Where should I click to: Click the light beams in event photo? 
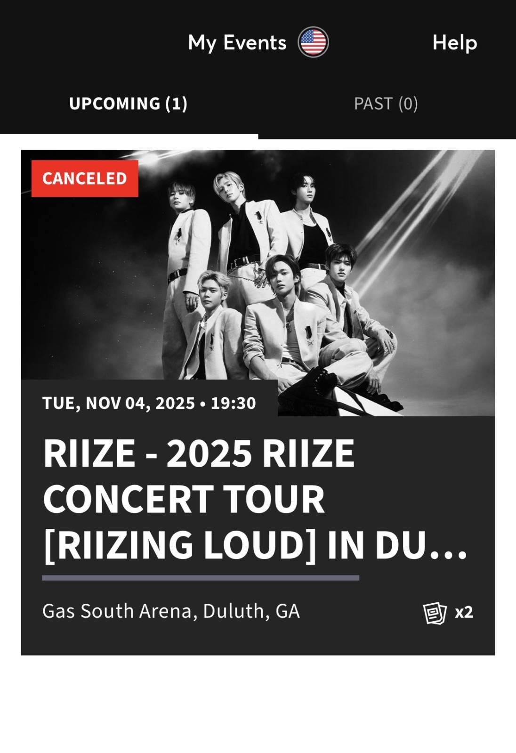pyautogui.click(x=414, y=212)
